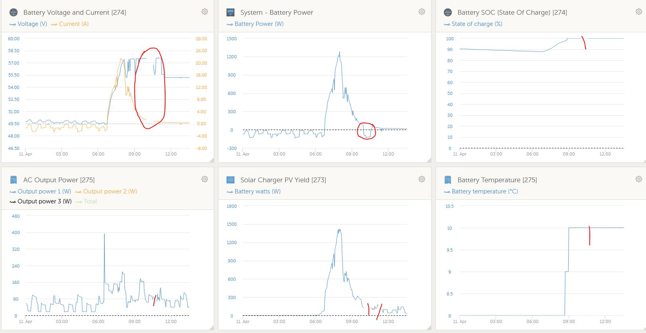Toggle the Output power 3 (W) legend

pos(41,201)
